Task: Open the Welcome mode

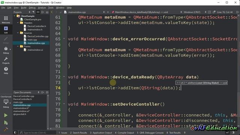Action: click(6, 19)
